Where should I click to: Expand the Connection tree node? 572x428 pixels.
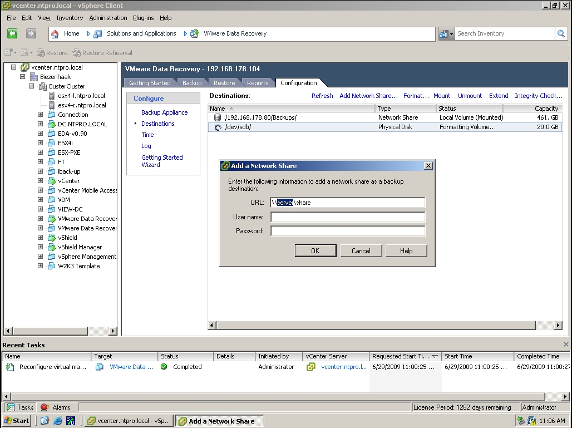pos(41,115)
